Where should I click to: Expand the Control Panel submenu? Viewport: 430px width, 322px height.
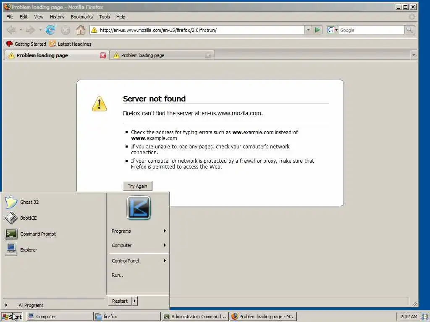[x=139, y=261]
